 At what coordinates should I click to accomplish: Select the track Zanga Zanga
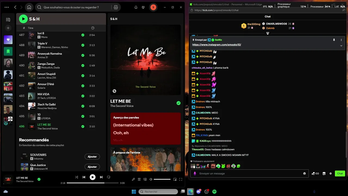coord(46,64)
